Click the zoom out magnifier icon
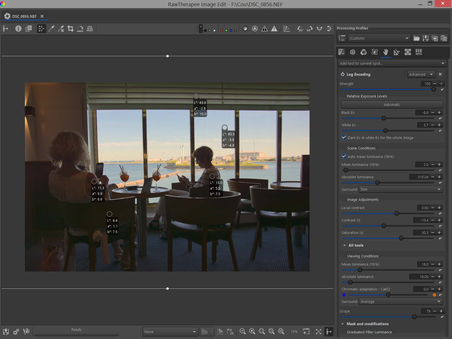The height and width of the screenshot is (339, 452). click(x=242, y=331)
